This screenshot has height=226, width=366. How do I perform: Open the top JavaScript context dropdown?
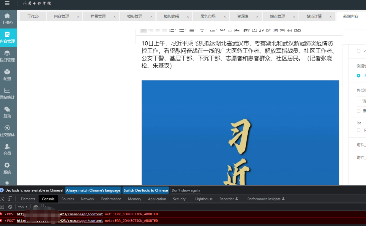(23, 207)
